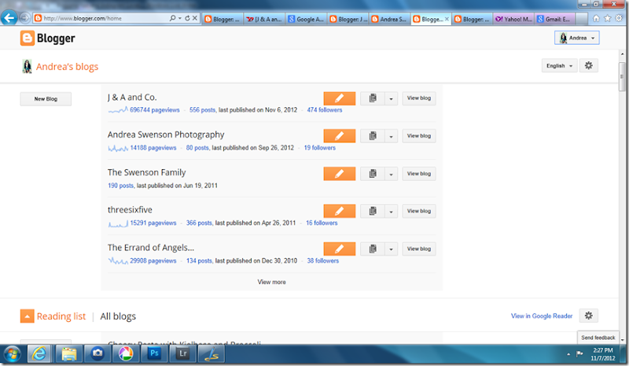Open the 474 followers link

[x=325, y=109]
